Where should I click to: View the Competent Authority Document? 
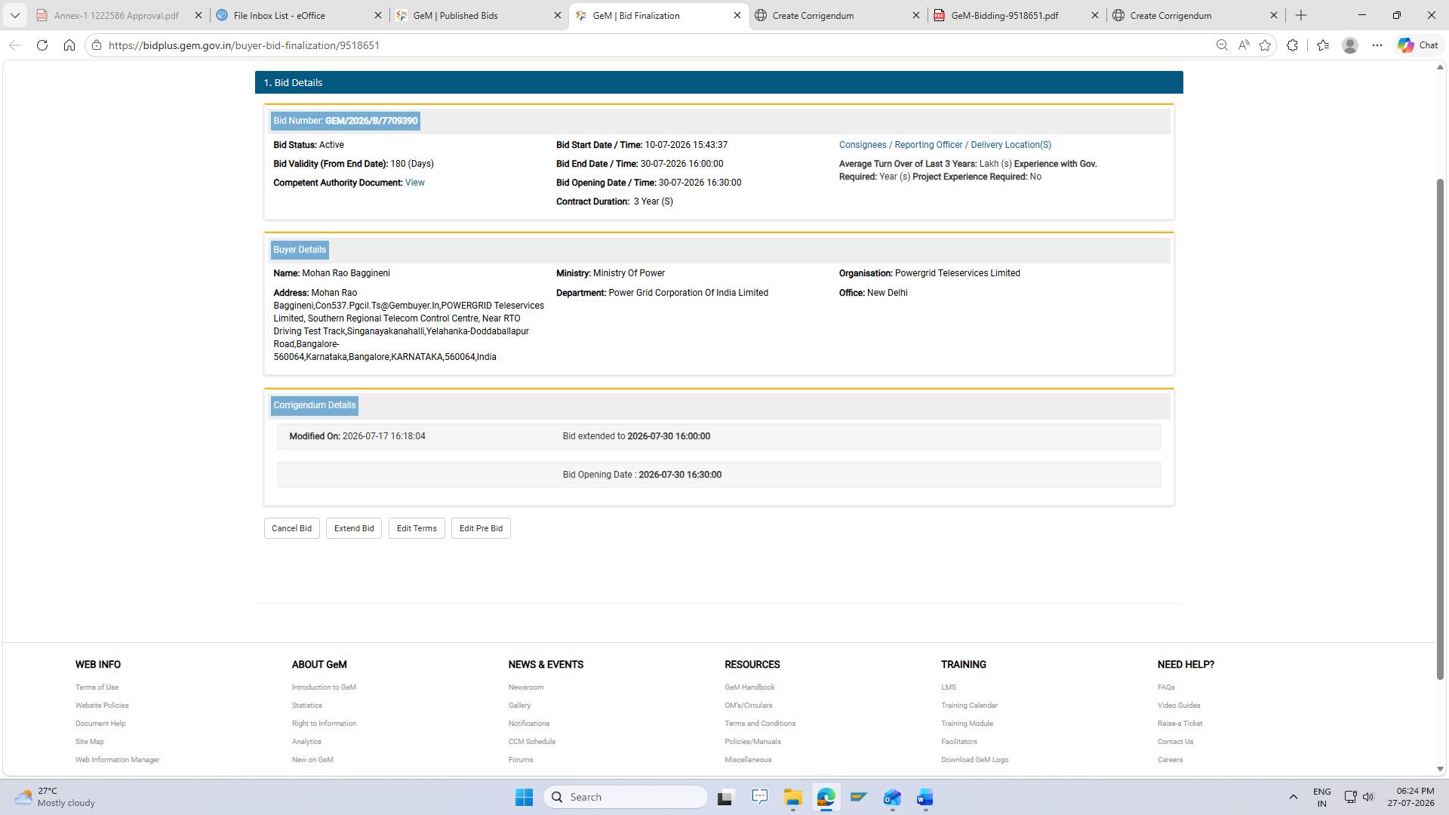tap(414, 183)
